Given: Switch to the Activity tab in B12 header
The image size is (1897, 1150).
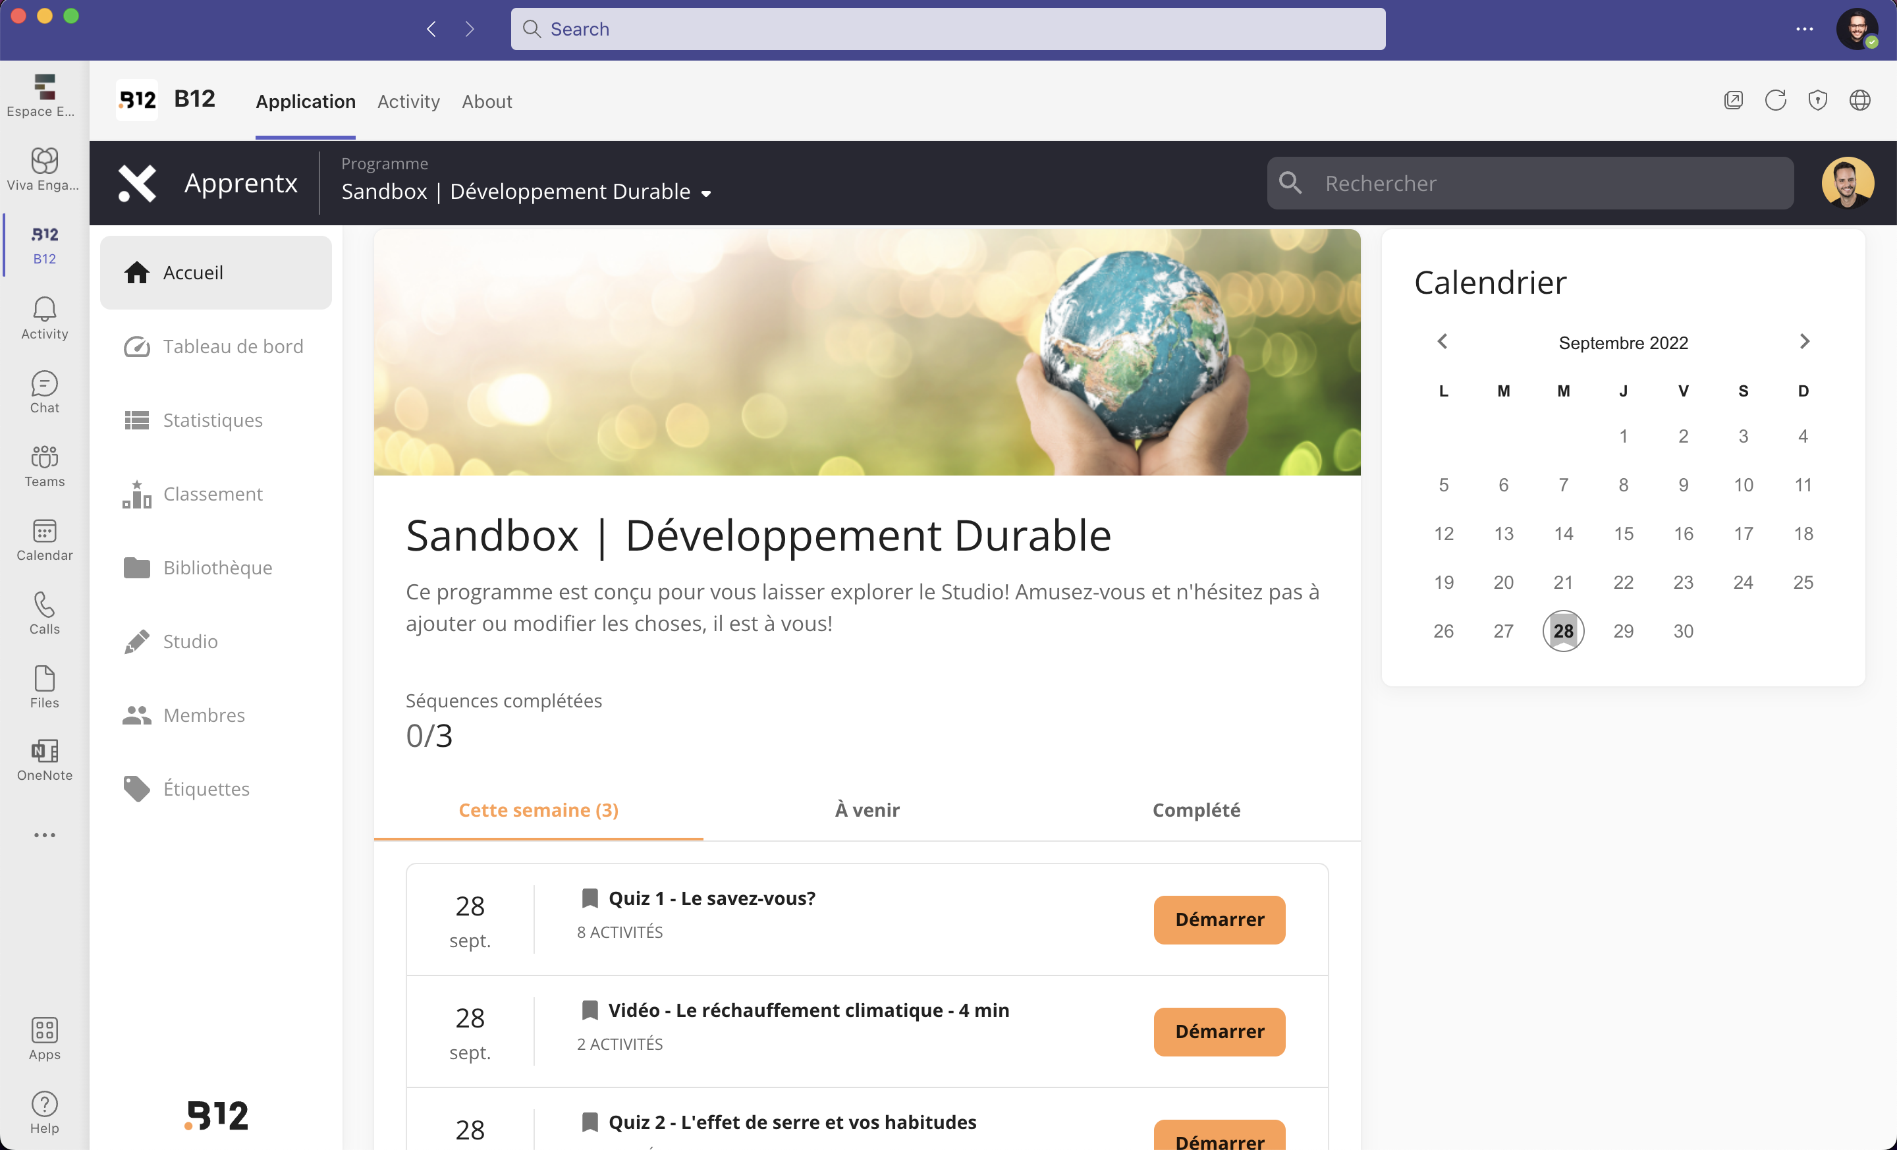Looking at the screenshot, I should coord(408,101).
